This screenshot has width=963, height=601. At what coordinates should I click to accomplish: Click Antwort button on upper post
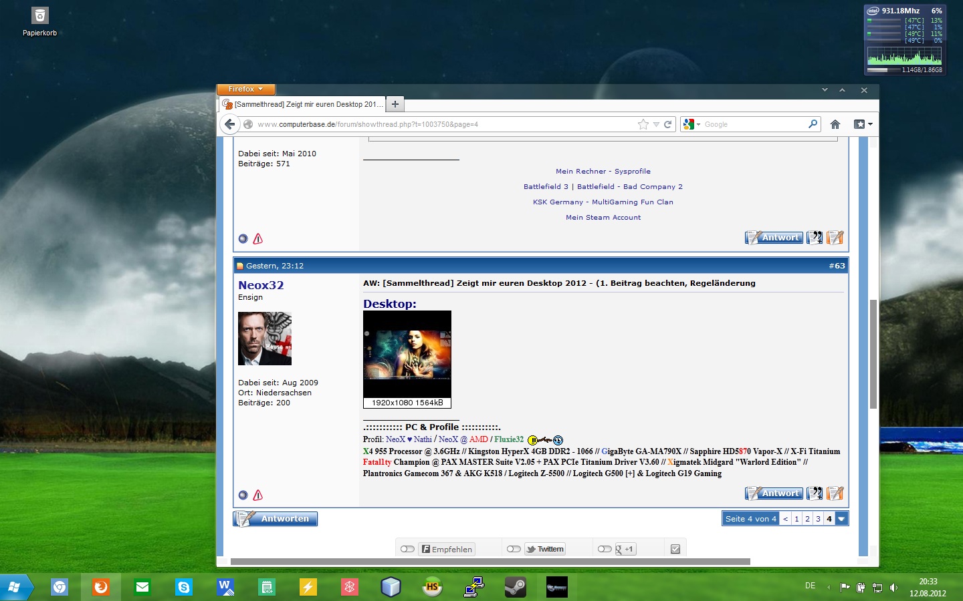point(774,237)
